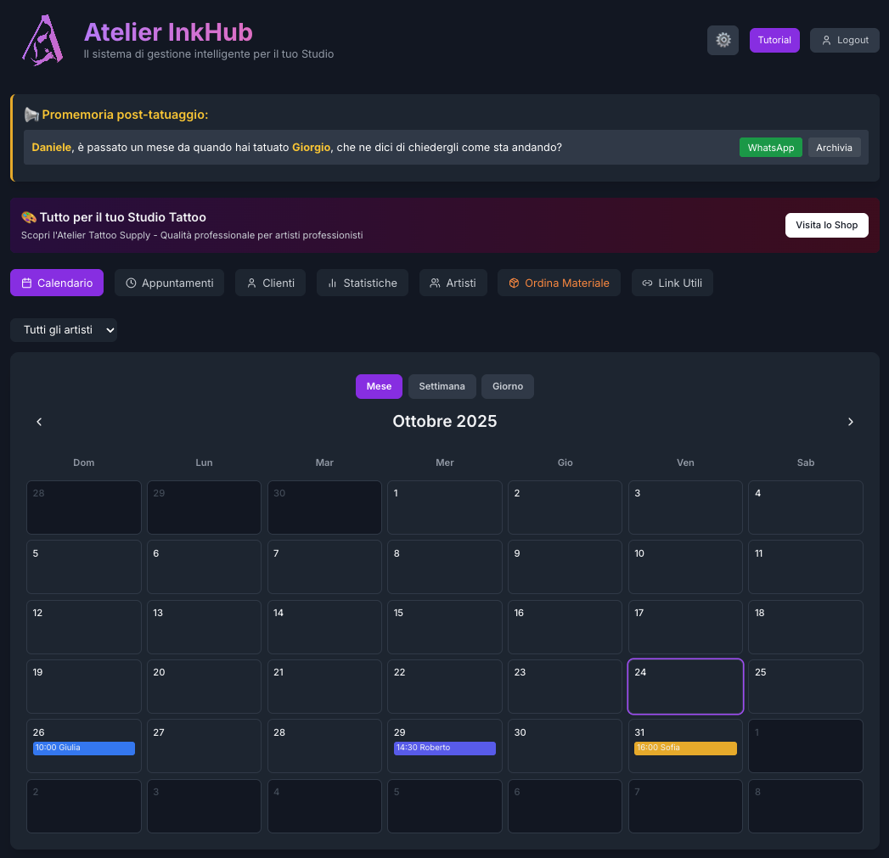
Task: Open settings via the gear icon
Action: tap(723, 40)
